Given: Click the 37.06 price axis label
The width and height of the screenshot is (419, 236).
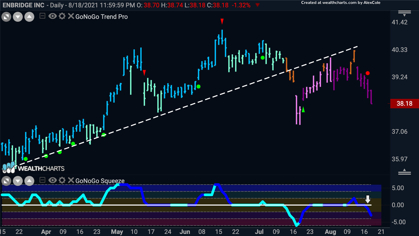Looking at the screenshot, I should tap(400, 132).
